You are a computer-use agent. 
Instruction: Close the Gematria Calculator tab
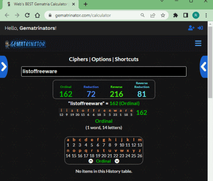click(73, 4)
